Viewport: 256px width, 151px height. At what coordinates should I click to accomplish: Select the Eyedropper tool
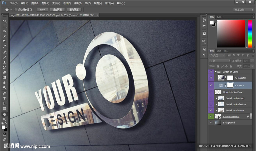pyautogui.click(x=4, y=47)
